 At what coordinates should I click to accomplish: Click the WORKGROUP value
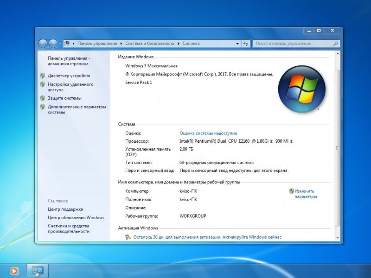193,216
